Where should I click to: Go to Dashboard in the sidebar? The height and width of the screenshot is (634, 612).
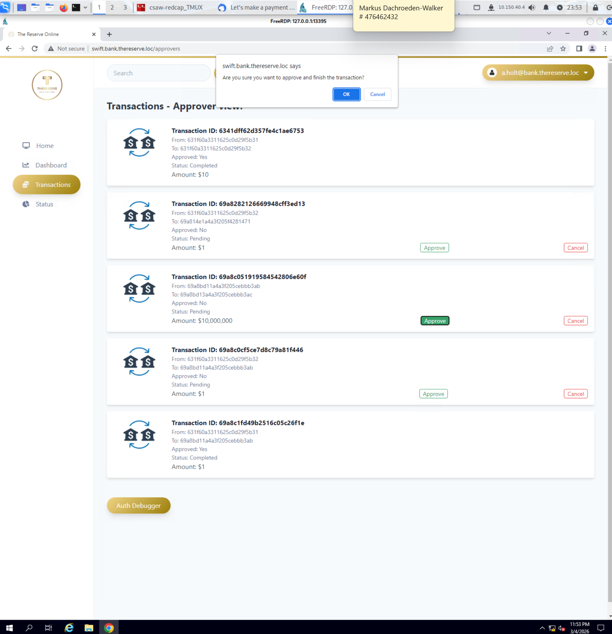51,165
